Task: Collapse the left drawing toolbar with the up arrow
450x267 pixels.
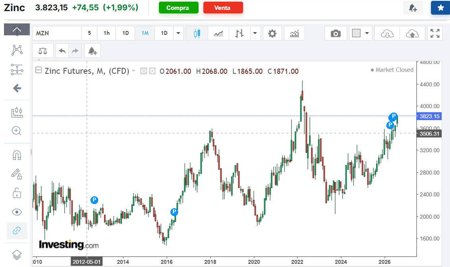Action: [x=17, y=29]
